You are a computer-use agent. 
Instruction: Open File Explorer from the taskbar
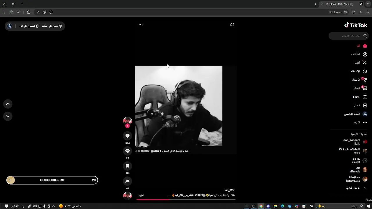point(275,206)
